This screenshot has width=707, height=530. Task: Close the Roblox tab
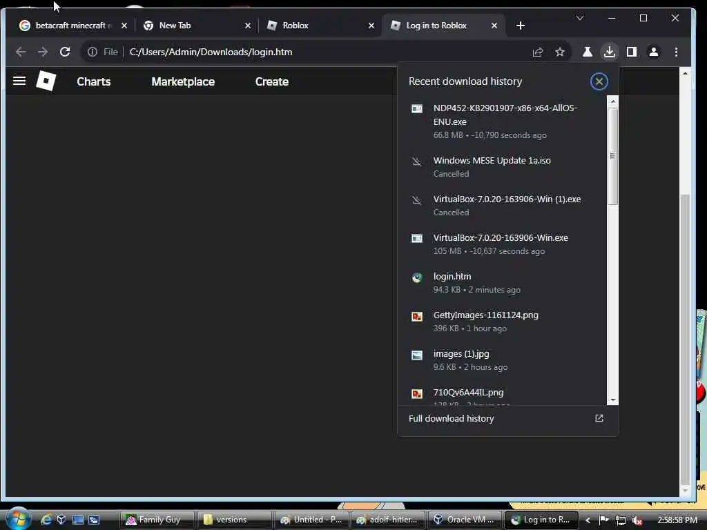coord(371,26)
